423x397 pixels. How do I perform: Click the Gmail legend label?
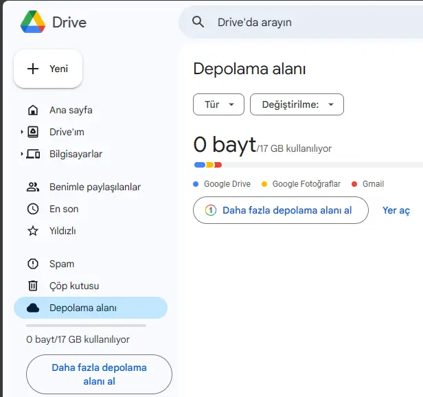[373, 184]
